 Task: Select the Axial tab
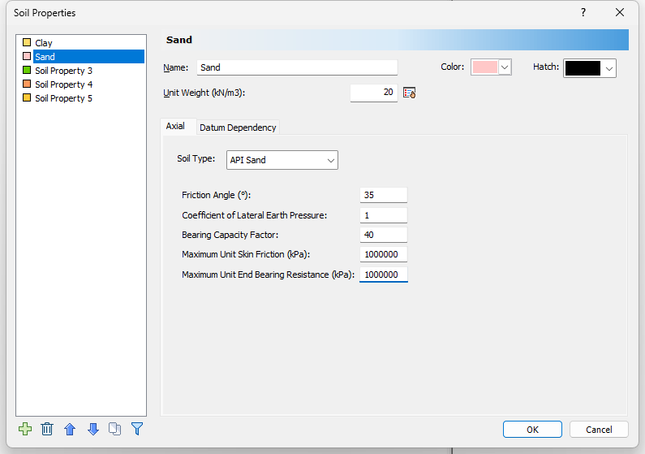(175, 127)
